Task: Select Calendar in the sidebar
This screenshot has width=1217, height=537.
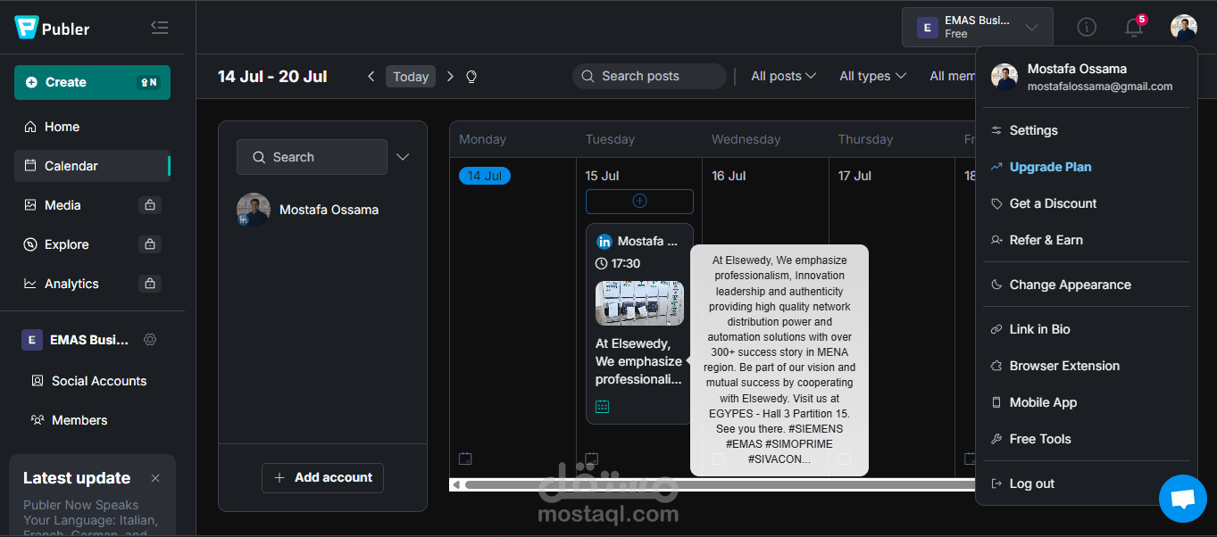Action: [92, 166]
